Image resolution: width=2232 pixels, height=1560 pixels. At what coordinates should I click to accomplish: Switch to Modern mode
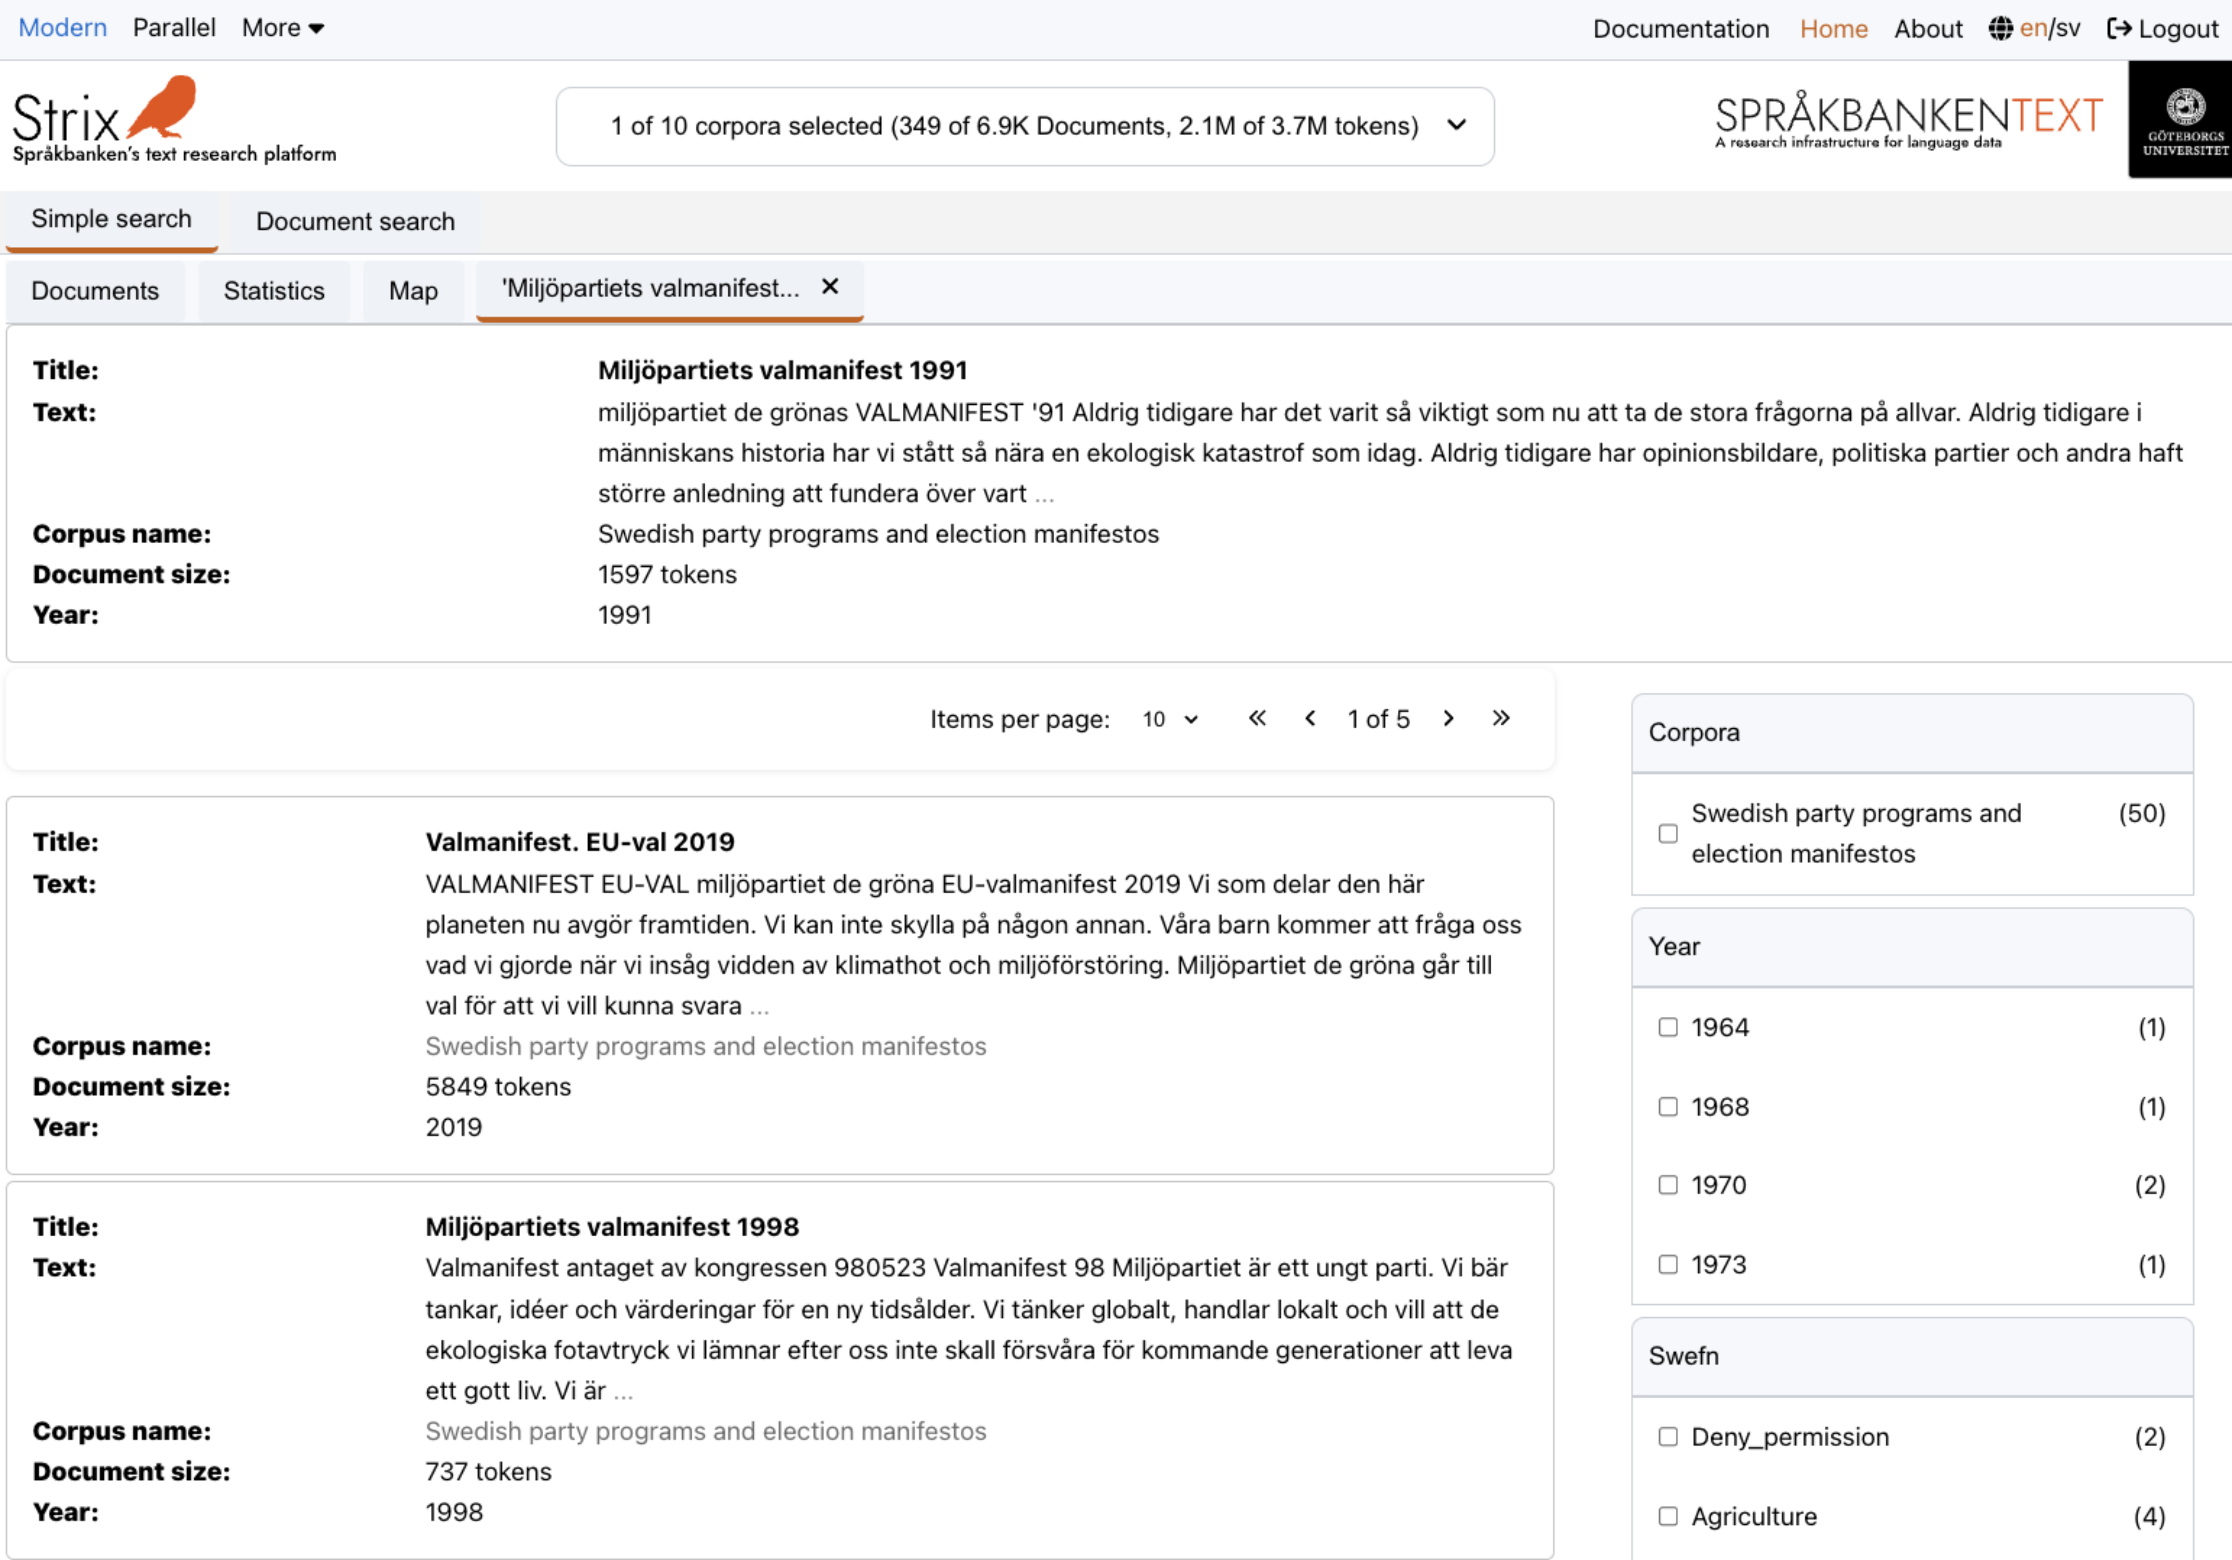point(62,27)
